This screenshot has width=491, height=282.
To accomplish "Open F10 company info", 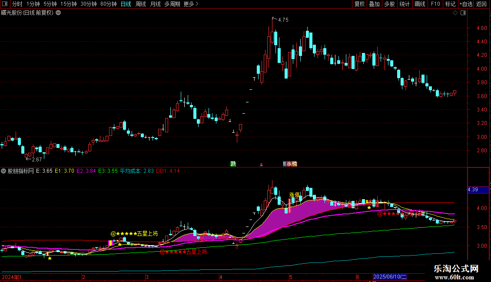I will coord(435,4).
